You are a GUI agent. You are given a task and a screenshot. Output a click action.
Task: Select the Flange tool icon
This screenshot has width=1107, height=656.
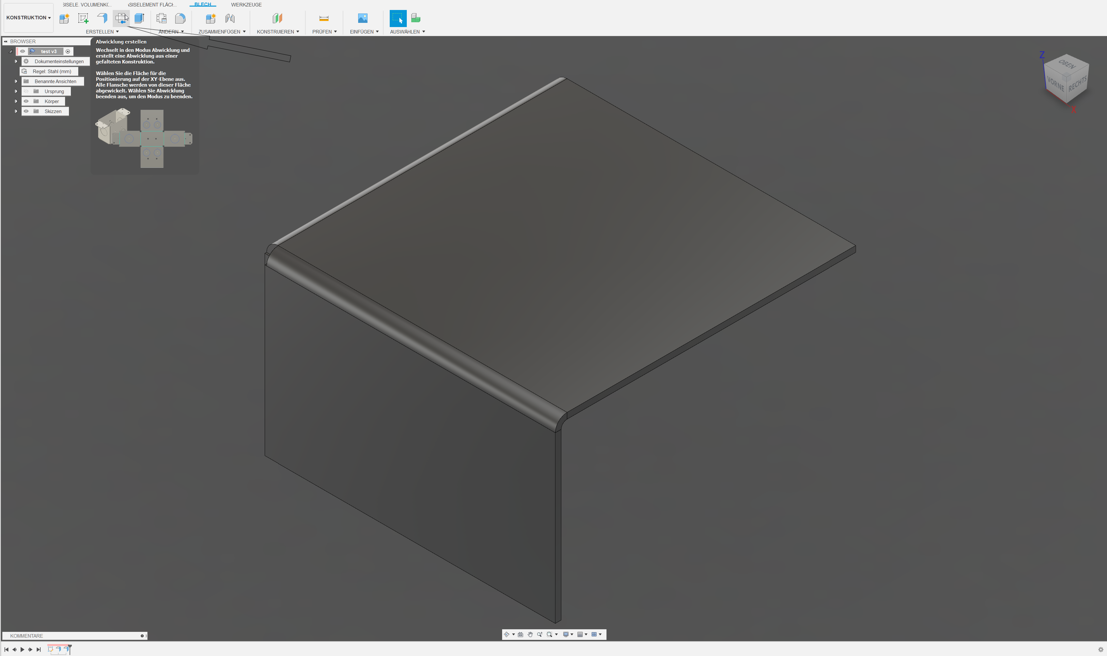pyautogui.click(x=102, y=18)
